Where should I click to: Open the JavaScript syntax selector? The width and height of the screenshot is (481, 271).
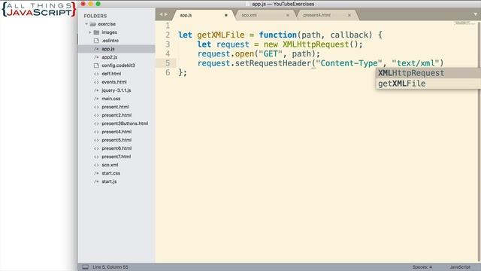pos(460,267)
